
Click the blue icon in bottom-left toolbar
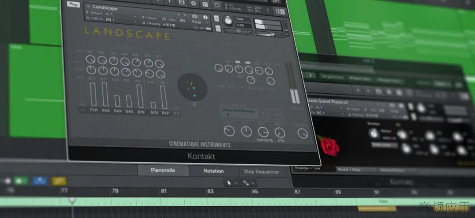point(40,181)
